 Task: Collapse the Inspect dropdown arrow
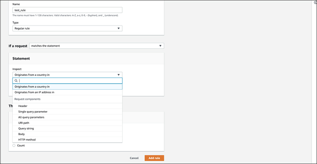coord(118,75)
